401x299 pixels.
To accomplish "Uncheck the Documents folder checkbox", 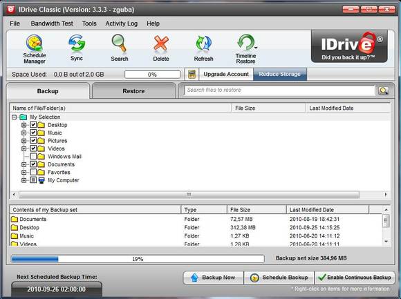I will click(33, 164).
